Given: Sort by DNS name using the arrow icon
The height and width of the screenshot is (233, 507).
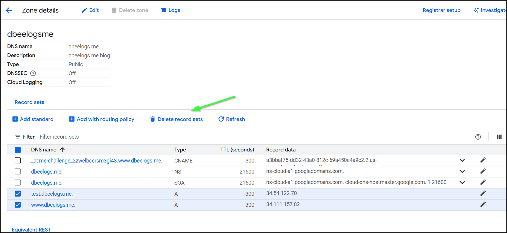Looking at the screenshot, I should coord(62,150).
